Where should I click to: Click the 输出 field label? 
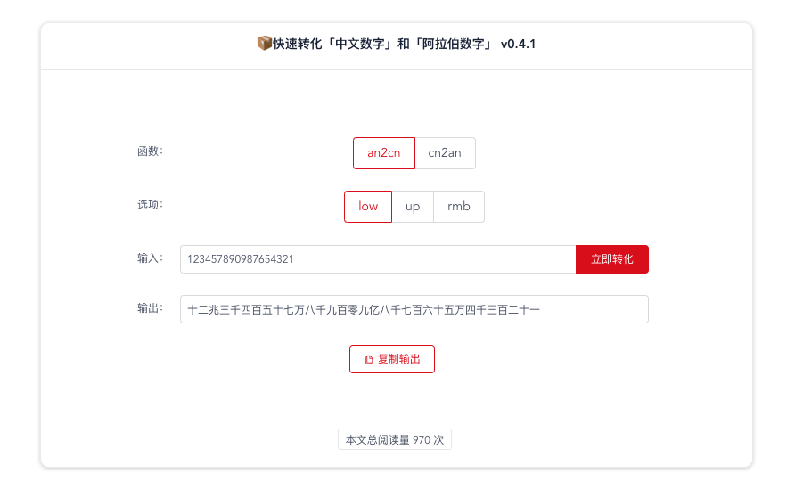tap(149, 308)
